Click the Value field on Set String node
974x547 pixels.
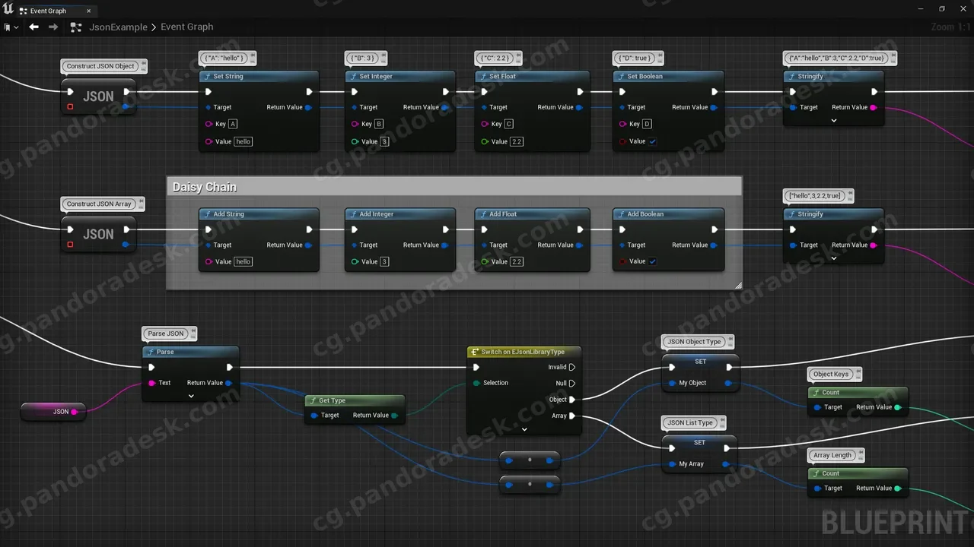coord(243,141)
